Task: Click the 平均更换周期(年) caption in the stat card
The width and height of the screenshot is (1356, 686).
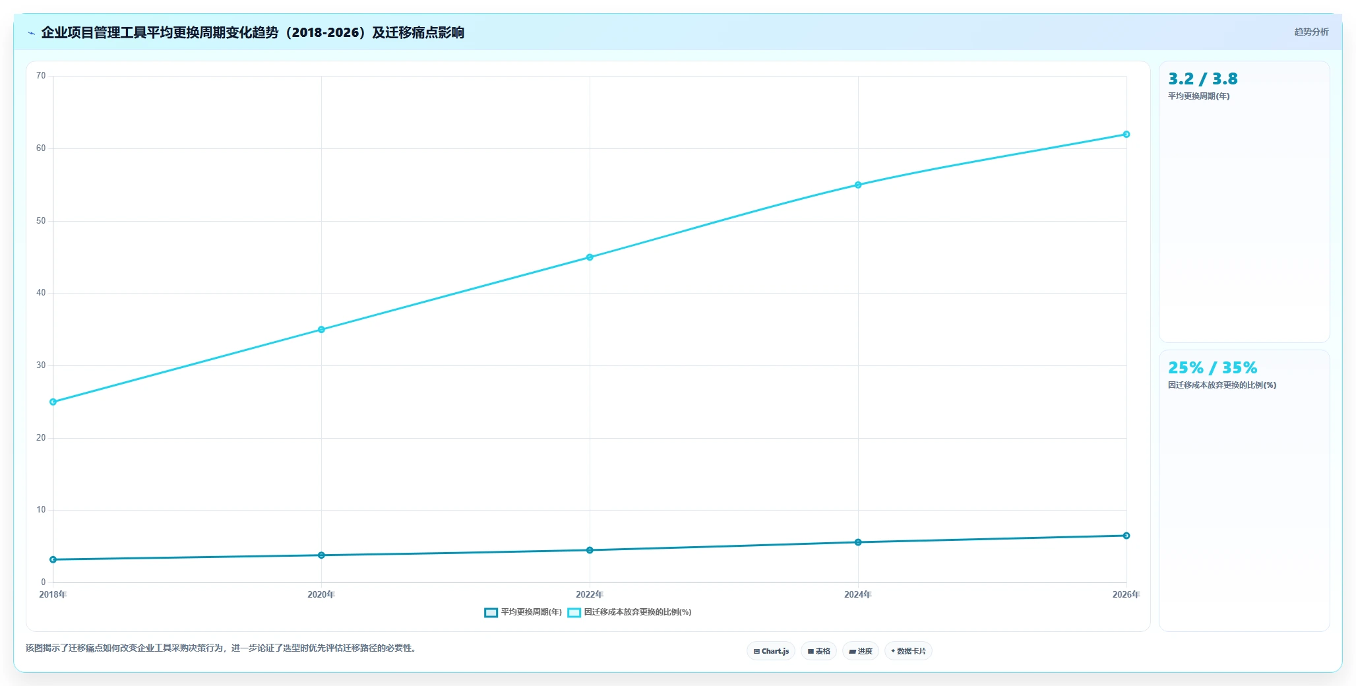Action: [1199, 96]
